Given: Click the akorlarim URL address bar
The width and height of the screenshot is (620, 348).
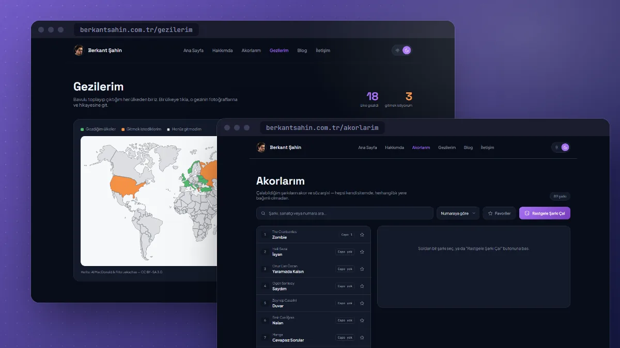Looking at the screenshot, I should click(322, 127).
